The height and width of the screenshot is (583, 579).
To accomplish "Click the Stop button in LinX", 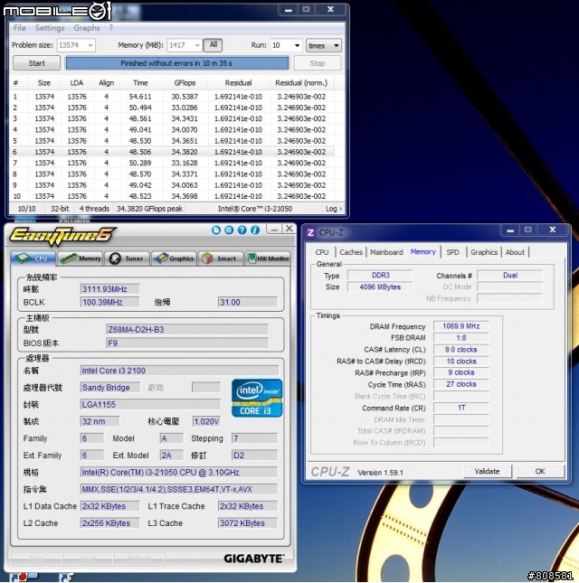I will 318,63.
